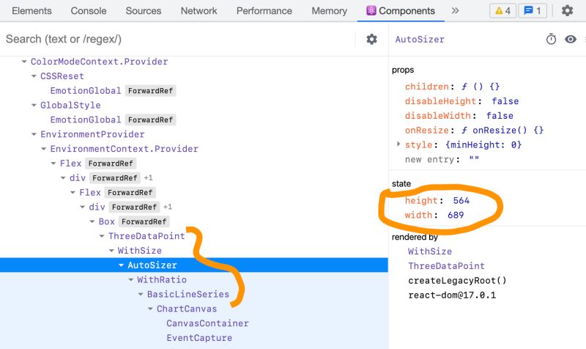Image resolution: width=586 pixels, height=349 pixels.
Task: Open warnings badge showing 4
Action: click(x=502, y=10)
